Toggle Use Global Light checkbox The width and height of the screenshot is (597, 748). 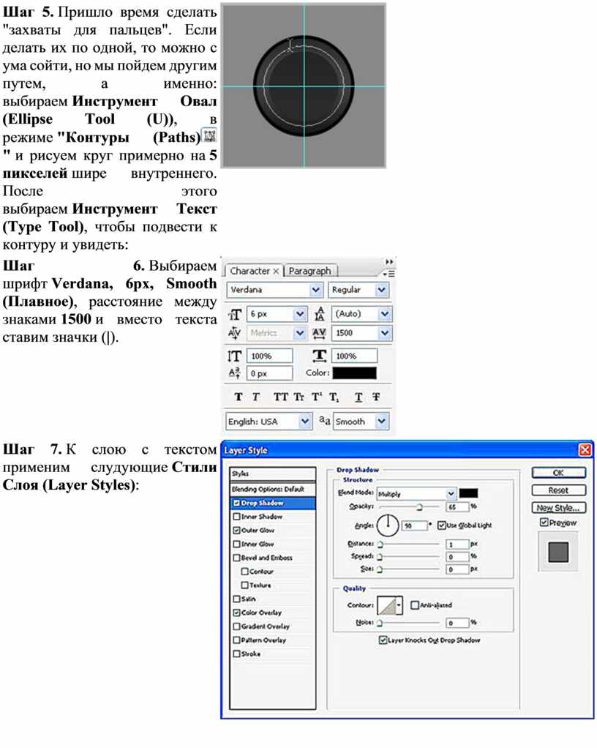tap(441, 525)
